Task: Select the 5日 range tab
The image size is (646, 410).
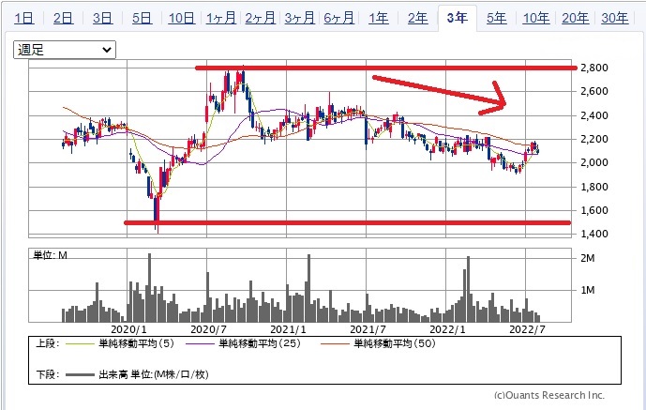Action: pyautogui.click(x=143, y=18)
